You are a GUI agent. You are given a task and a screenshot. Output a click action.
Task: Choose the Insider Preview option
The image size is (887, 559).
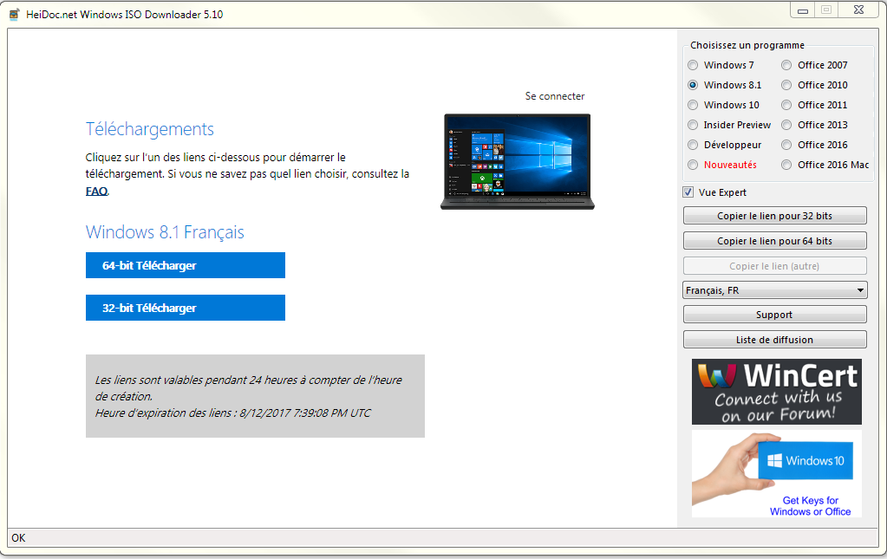click(x=693, y=125)
